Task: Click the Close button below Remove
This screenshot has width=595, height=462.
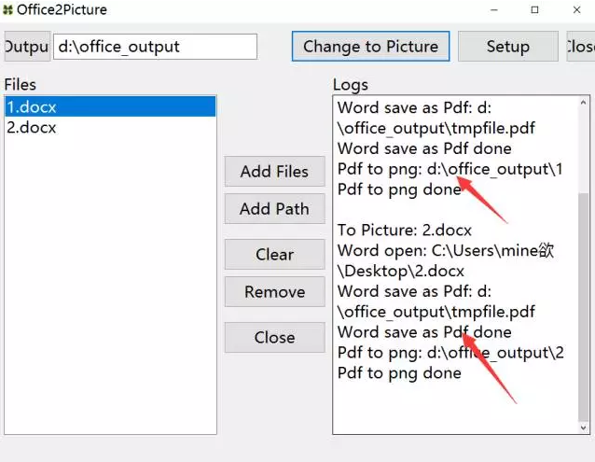Action: [x=274, y=337]
